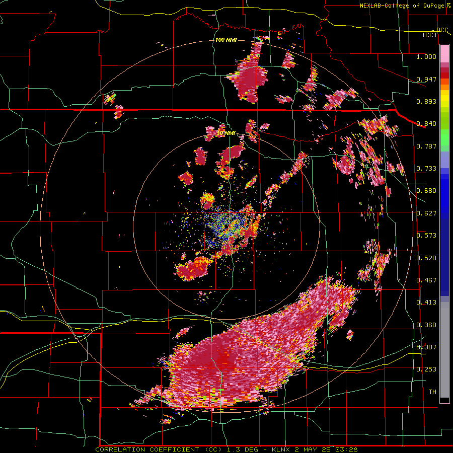Click the 0.840 scale value
453x453 pixels.
[426, 124]
